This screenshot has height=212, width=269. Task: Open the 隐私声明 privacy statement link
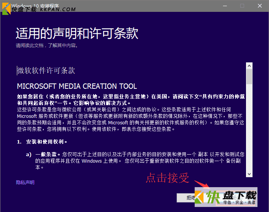pyautogui.click(x=25, y=183)
